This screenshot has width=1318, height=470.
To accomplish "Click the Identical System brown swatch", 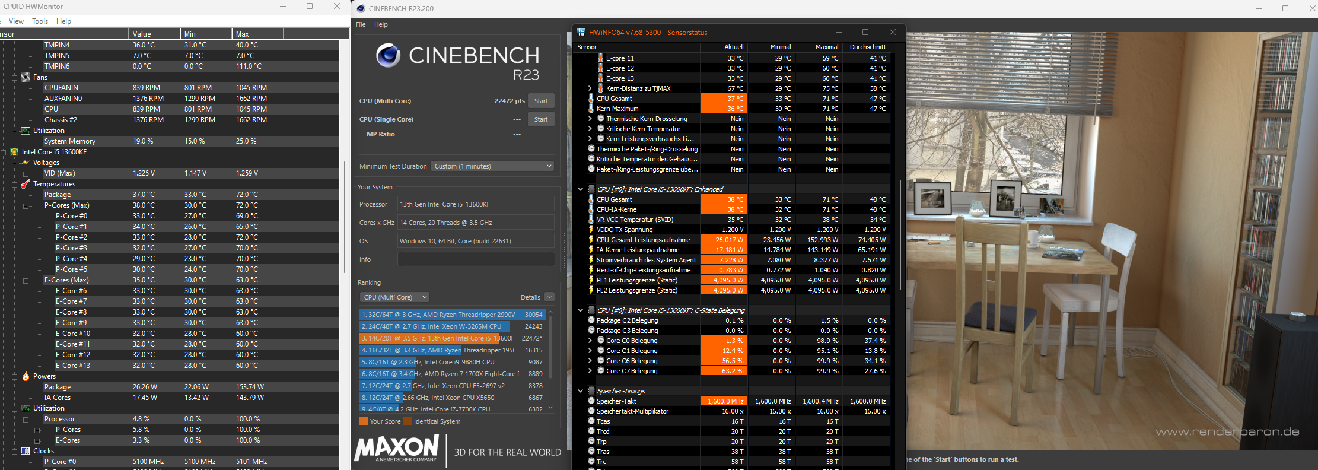I will point(408,421).
